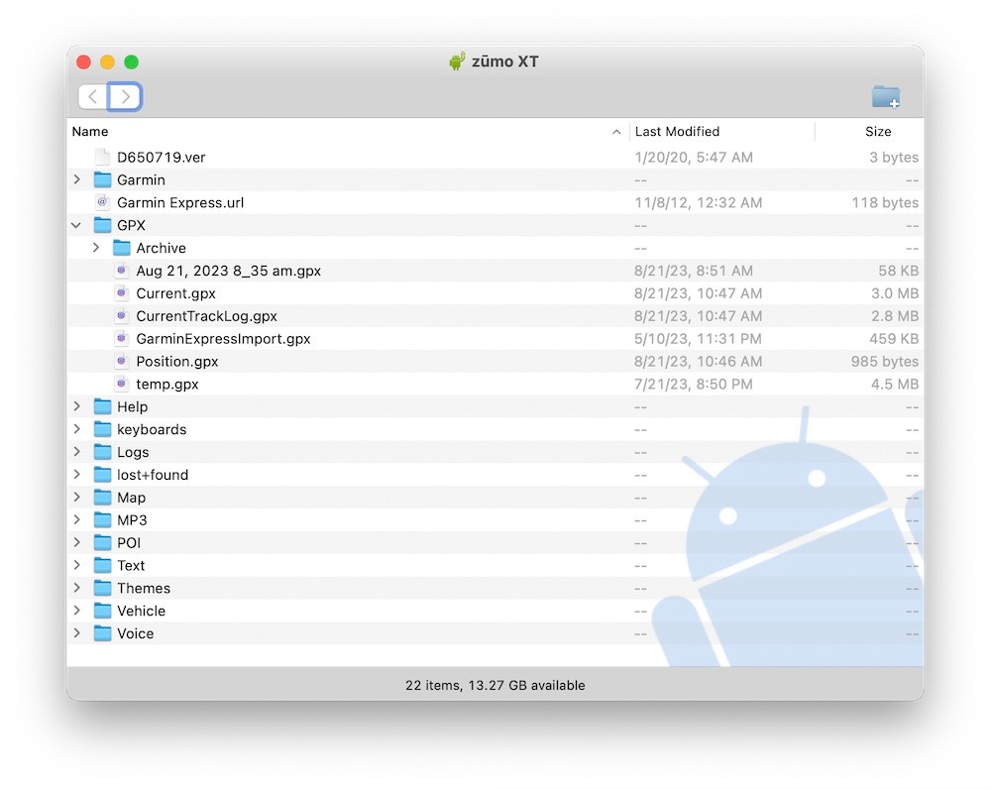Click the Aug 21, 2023 8_35 am.gpx name

click(x=228, y=272)
